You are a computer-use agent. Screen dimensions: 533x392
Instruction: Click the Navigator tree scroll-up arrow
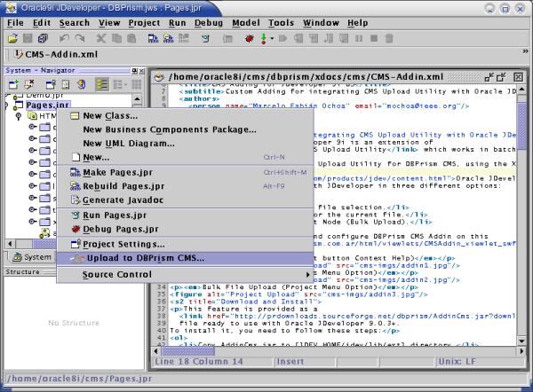pyautogui.click(x=137, y=99)
